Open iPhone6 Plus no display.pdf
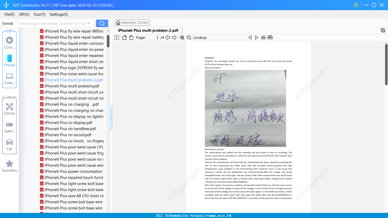 click(66, 123)
